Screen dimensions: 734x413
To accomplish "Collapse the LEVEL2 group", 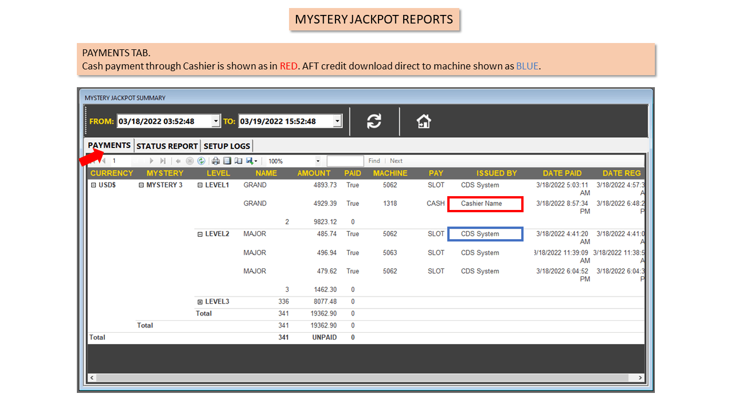I will (x=200, y=234).
